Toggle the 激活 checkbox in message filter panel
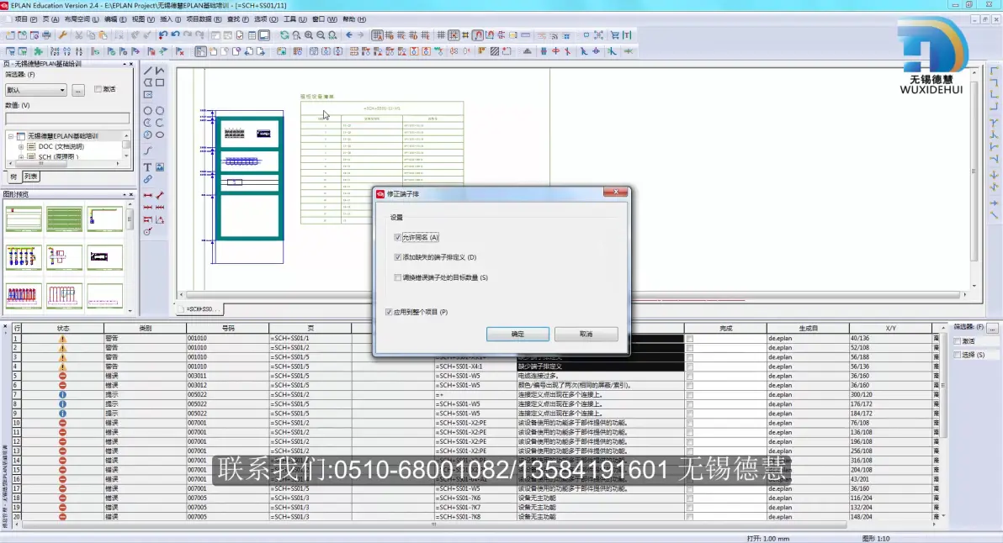 pos(958,341)
